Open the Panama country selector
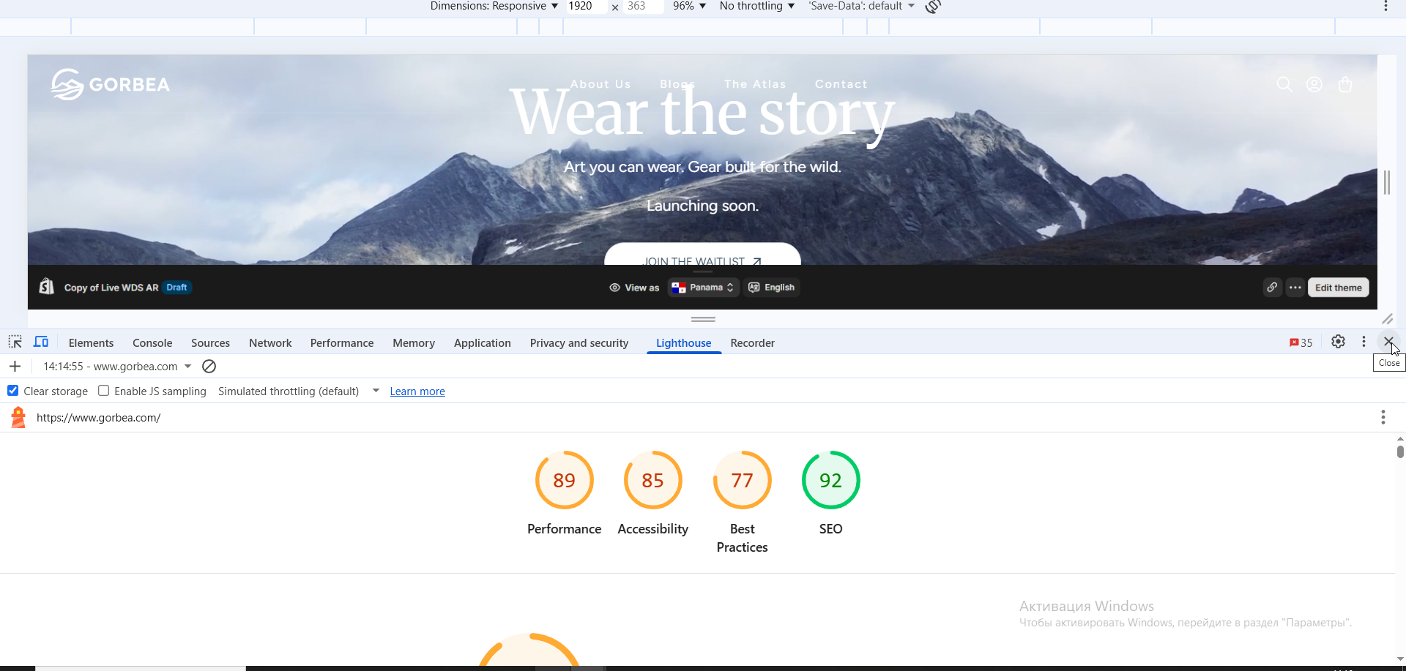 (x=703, y=288)
